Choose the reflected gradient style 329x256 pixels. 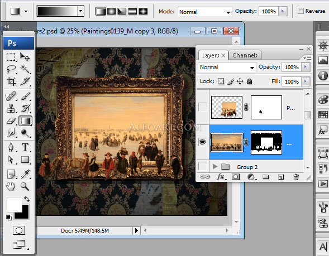click(x=132, y=11)
